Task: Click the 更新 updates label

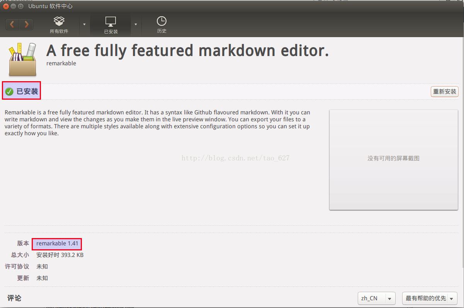Action: 23,278
